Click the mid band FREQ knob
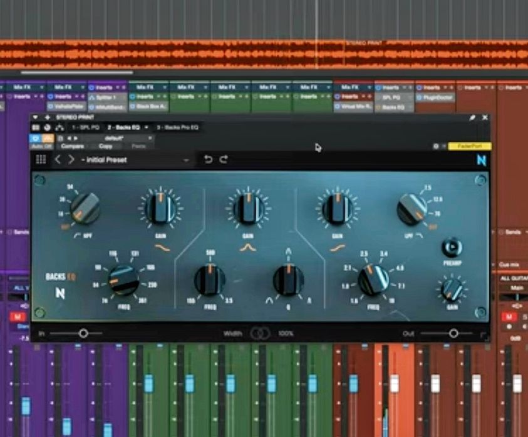528x437 pixels. (x=210, y=280)
